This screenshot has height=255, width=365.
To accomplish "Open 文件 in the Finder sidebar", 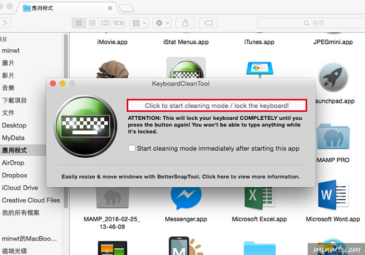I will point(8,113).
